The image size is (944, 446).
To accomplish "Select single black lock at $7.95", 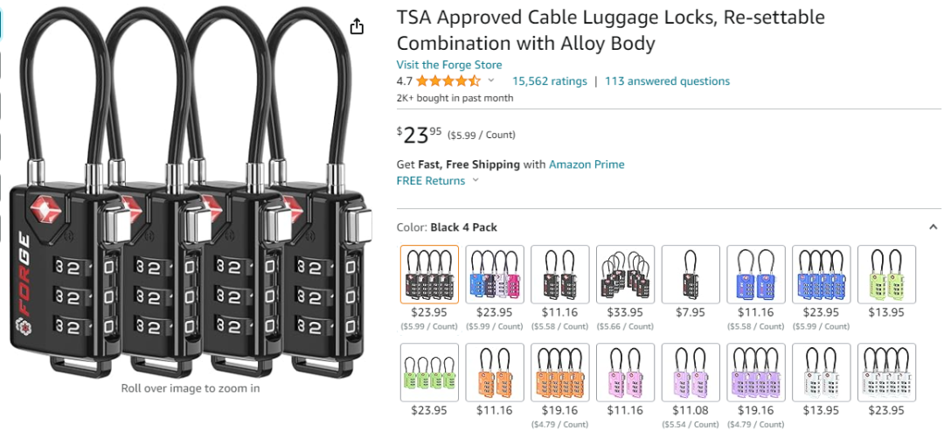I will click(x=691, y=275).
